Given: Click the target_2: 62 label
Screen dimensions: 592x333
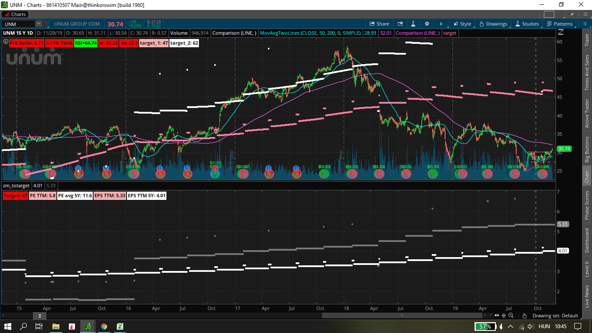Looking at the screenshot, I should [x=184, y=43].
